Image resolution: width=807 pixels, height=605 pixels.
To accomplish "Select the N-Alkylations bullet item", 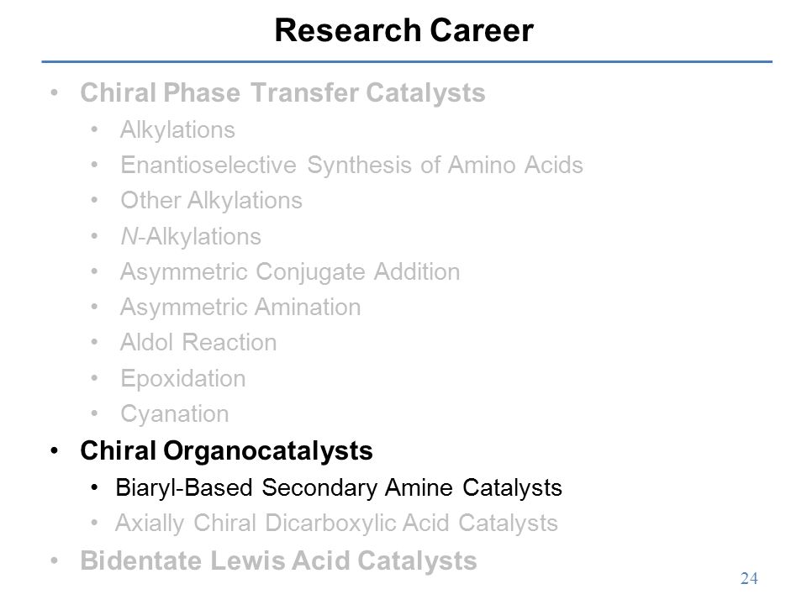I will pyautogui.click(x=191, y=237).
